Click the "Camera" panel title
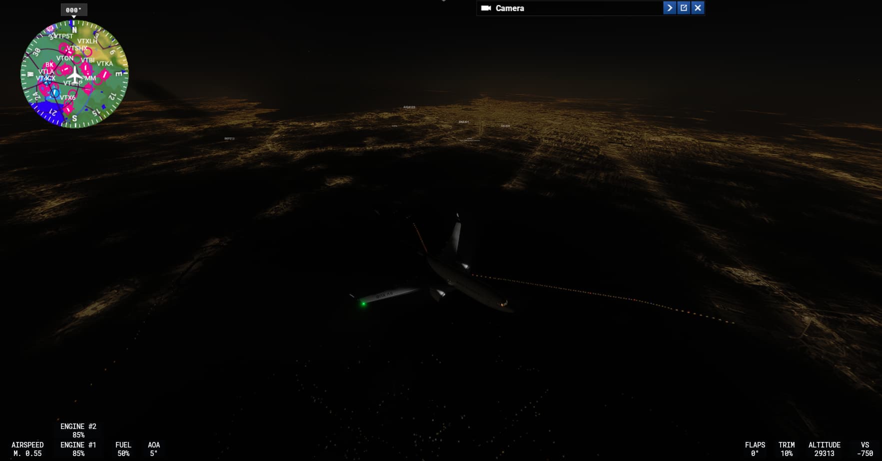Screen dimensions: 882x461 [510, 8]
